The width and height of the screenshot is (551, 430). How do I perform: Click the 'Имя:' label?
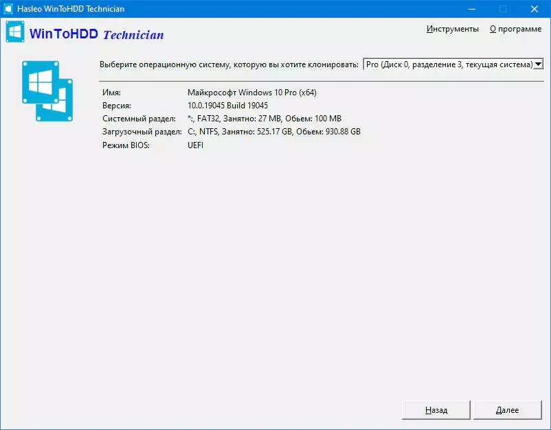coord(111,93)
